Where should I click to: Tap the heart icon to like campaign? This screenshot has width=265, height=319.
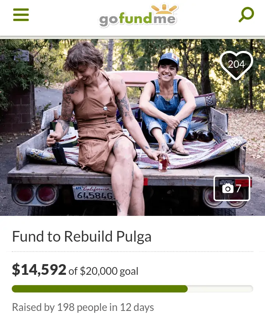click(x=236, y=65)
